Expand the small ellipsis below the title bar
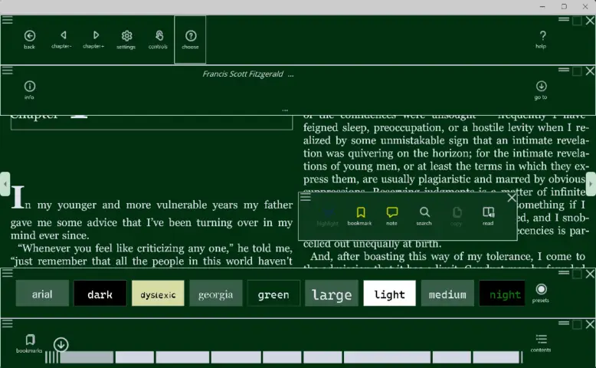The width and height of the screenshot is (596, 368). click(x=285, y=110)
